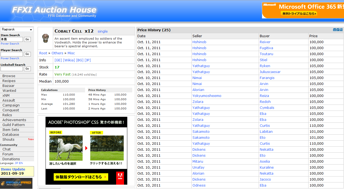This screenshot has height=189, width=344.
Task: Switch item view to single
Action: click(x=102, y=31)
